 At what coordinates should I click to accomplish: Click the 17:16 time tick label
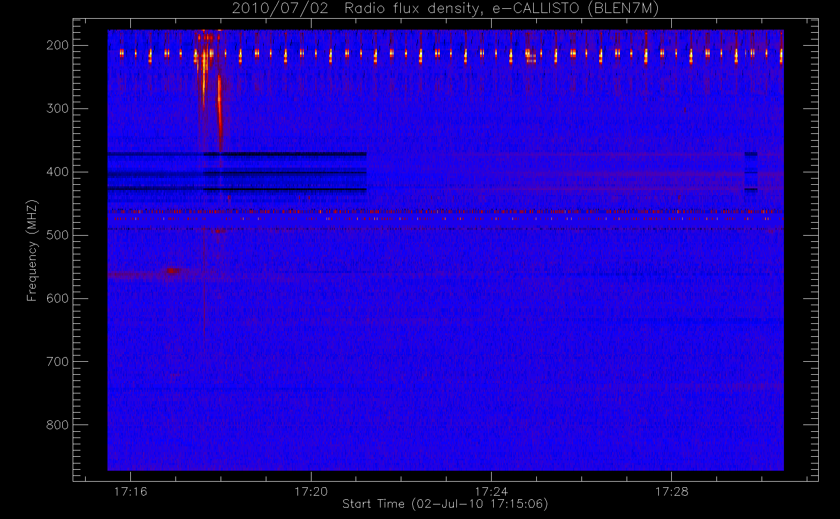(131, 491)
